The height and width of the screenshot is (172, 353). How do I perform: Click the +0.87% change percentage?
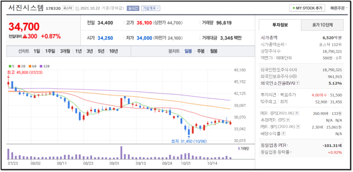51,36
